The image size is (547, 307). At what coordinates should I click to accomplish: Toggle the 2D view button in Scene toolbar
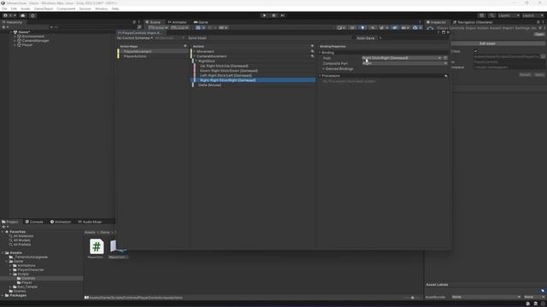pos(352,27)
